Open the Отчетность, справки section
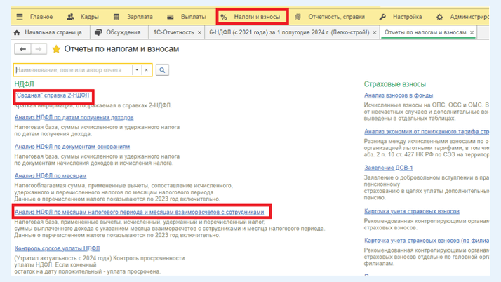Image resolution: width=501 pixels, height=282 pixels. [336, 17]
